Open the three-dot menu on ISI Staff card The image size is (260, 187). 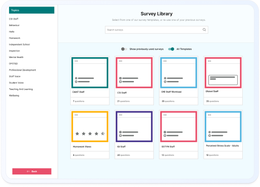tap(120, 115)
